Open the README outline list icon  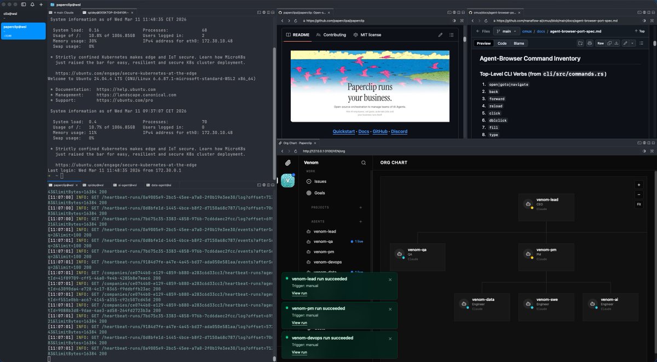(451, 34)
